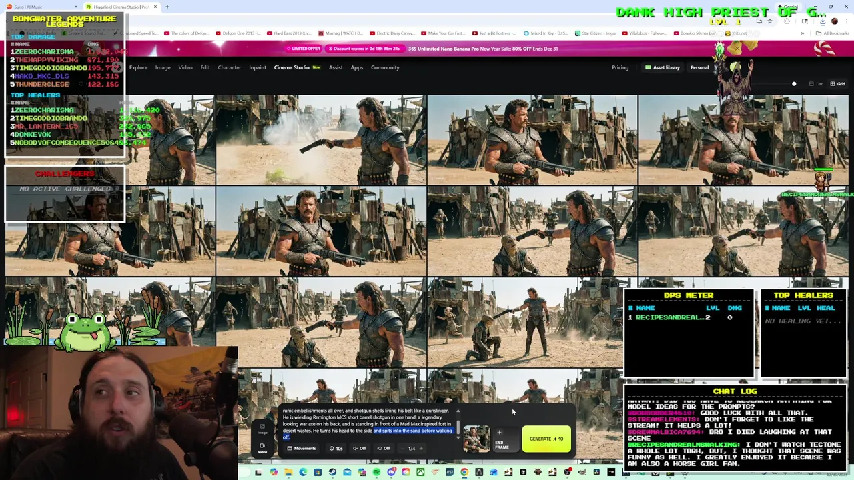Open the All Bookmarks folder
The width and height of the screenshot is (854, 480).
(833, 33)
